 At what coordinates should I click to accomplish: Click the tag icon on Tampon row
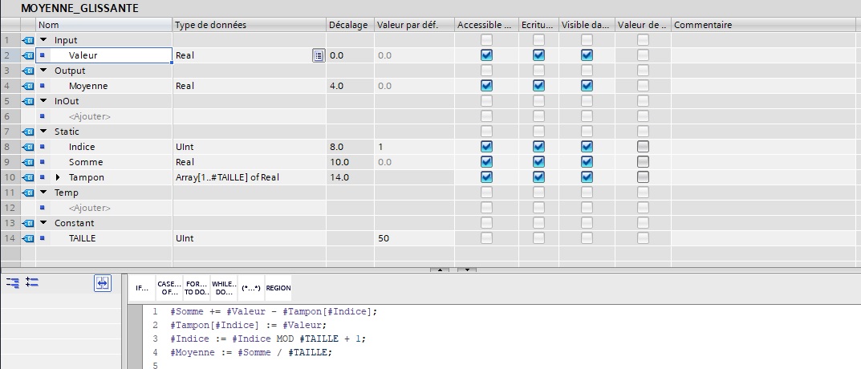(28, 177)
